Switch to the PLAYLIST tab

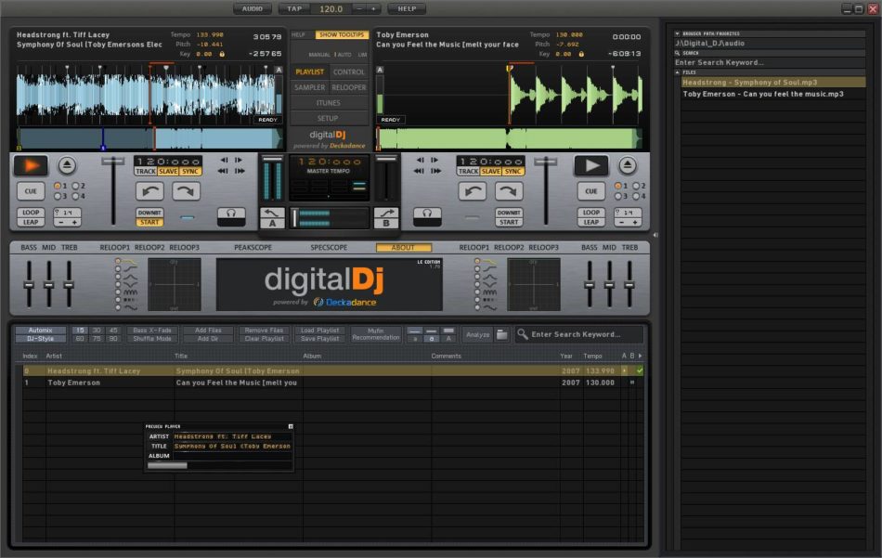tap(309, 72)
